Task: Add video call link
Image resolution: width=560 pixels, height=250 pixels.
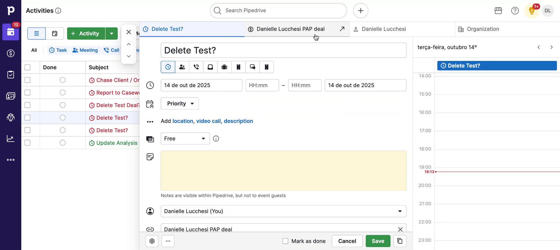Action: click(209, 121)
